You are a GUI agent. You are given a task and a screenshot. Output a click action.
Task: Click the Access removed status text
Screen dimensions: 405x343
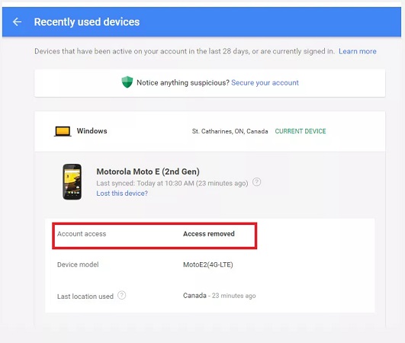209,234
